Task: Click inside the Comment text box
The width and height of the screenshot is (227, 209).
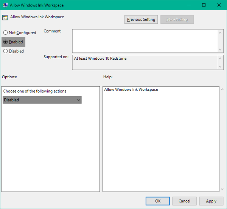Action: click(145, 41)
